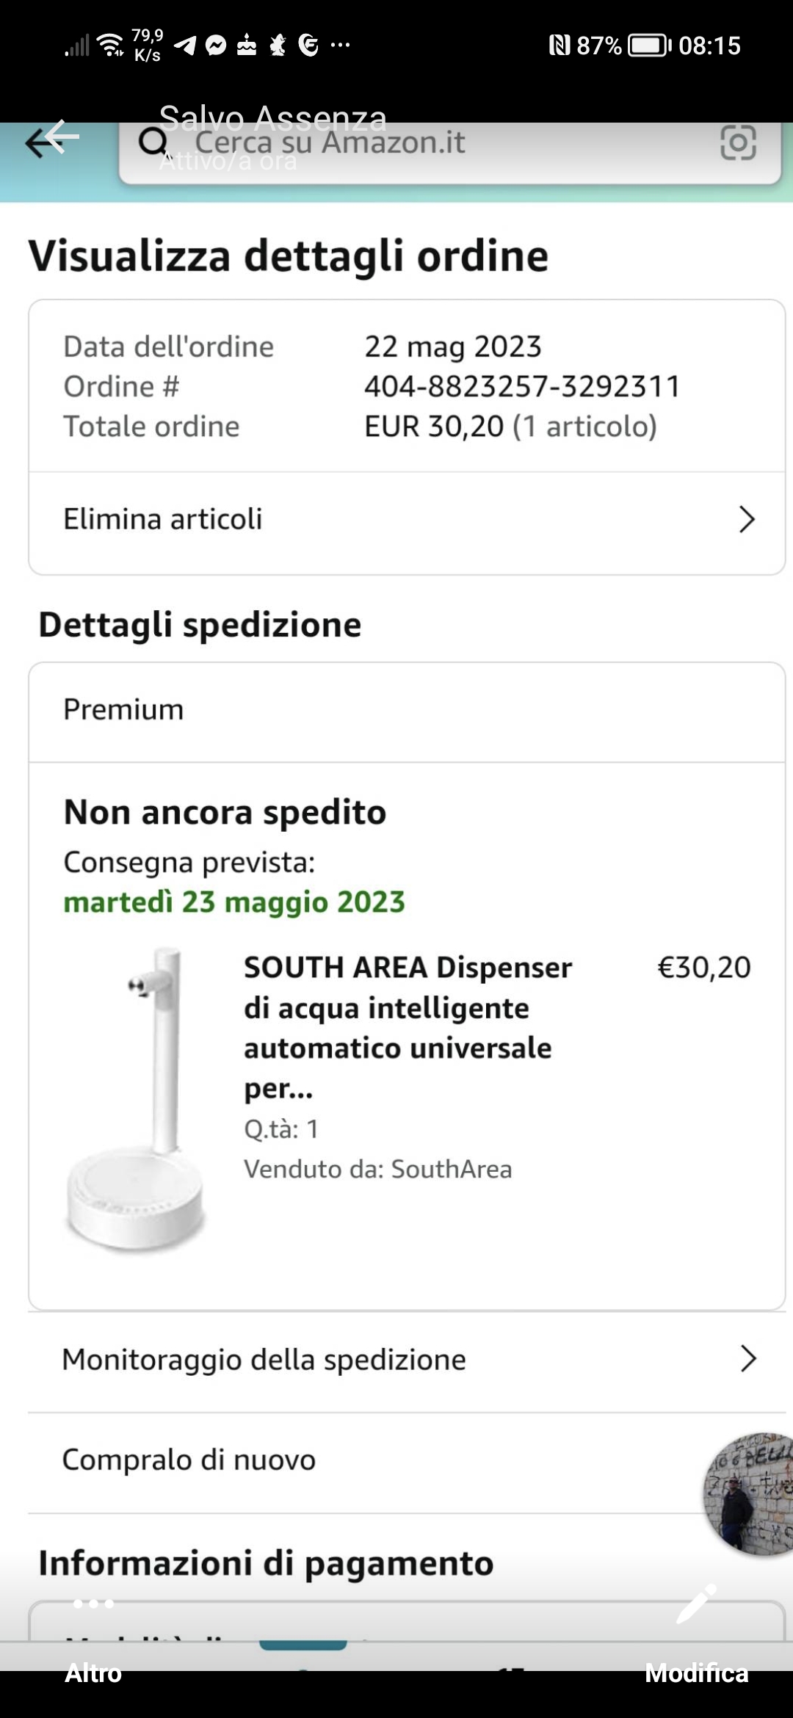Tap the Wi-Fi status icon
The height and width of the screenshot is (1718, 793).
112,45
